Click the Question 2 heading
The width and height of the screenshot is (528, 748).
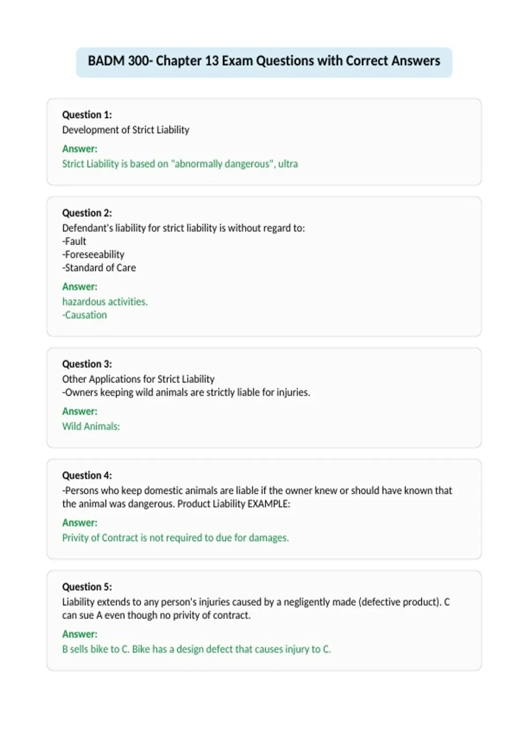tap(87, 213)
